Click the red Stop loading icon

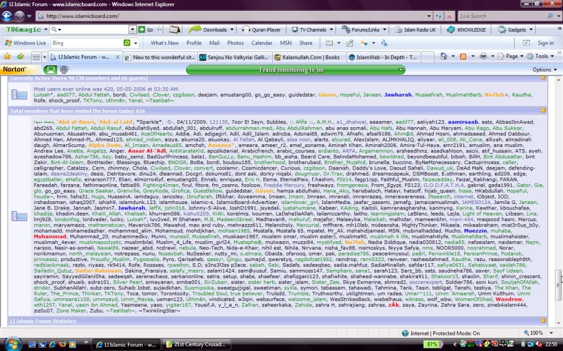449,16
